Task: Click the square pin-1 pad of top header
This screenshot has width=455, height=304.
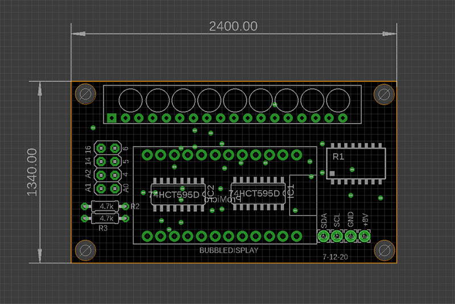Action: point(112,118)
